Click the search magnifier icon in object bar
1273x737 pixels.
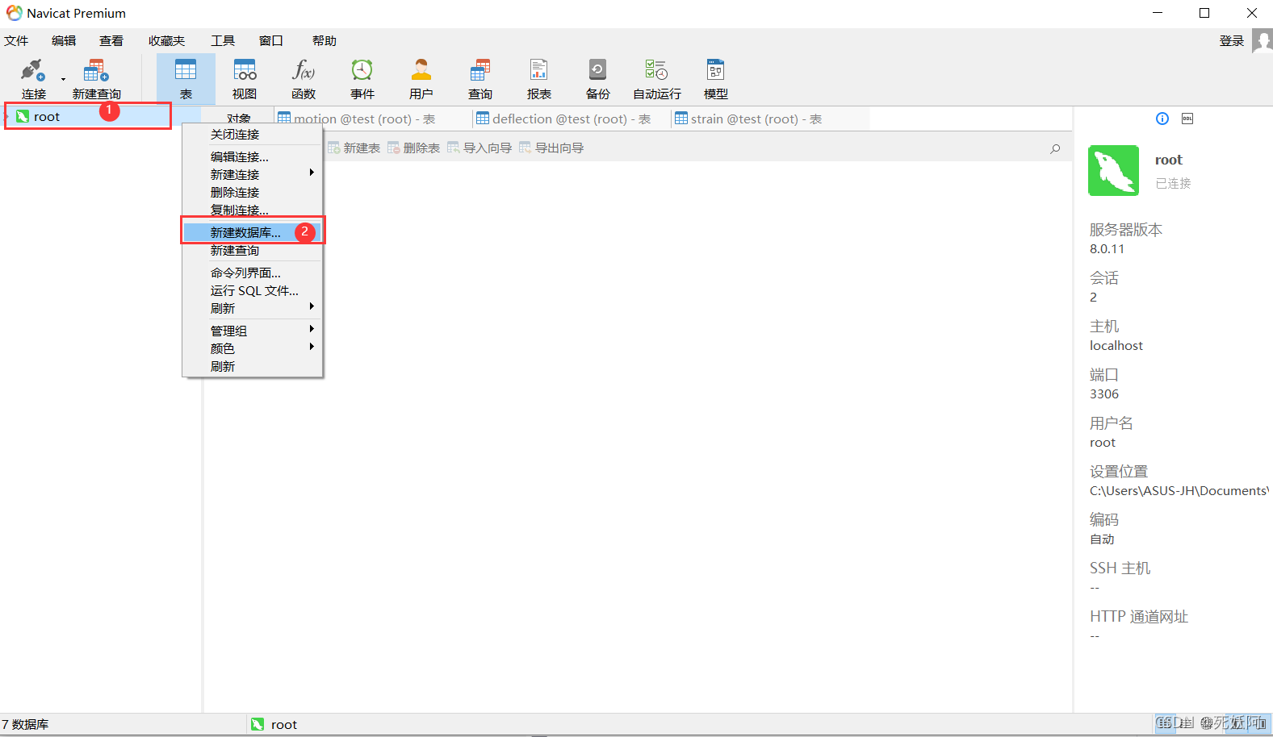pyautogui.click(x=1055, y=148)
